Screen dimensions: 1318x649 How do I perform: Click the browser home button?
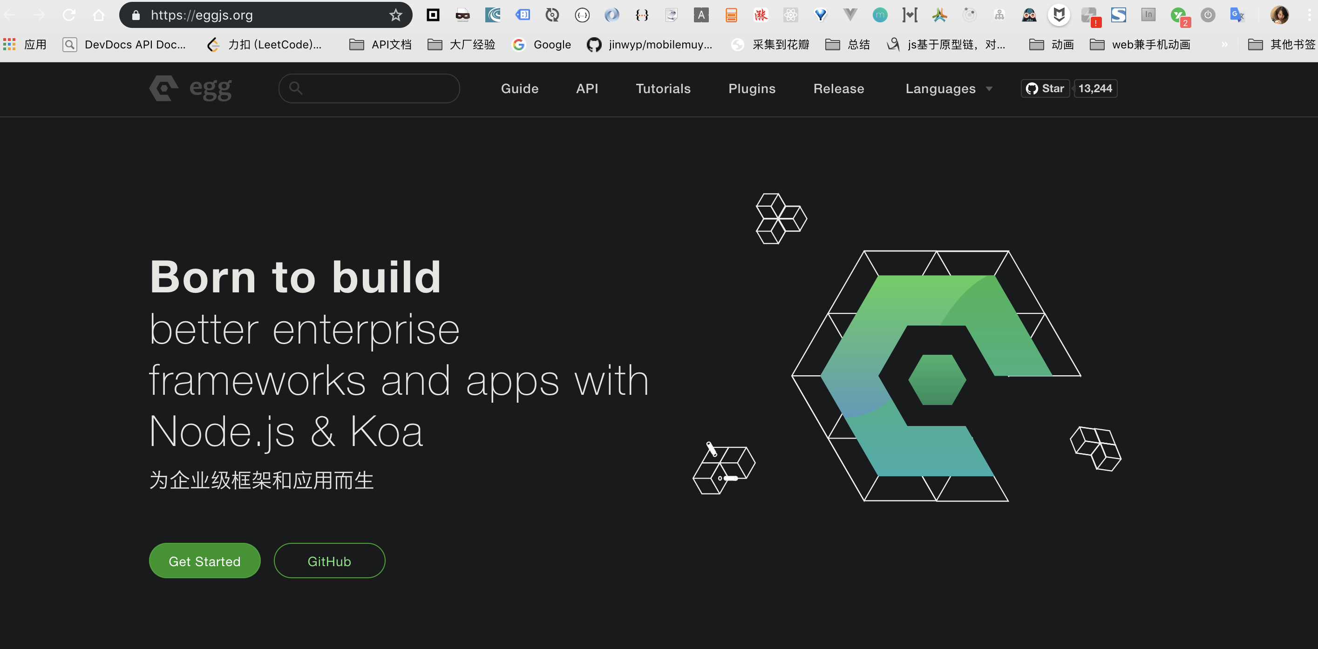[99, 15]
